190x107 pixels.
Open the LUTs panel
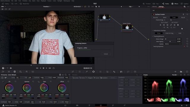click(15, 4)
